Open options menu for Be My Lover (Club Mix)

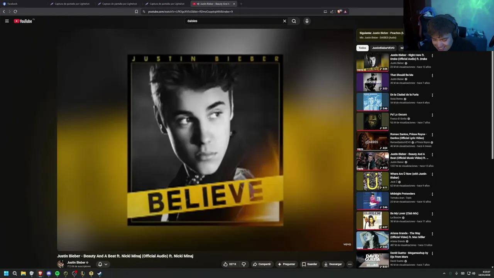coord(432,214)
